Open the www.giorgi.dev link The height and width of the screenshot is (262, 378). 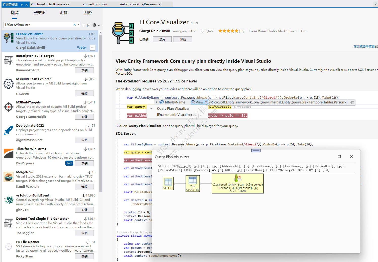[x=184, y=31]
